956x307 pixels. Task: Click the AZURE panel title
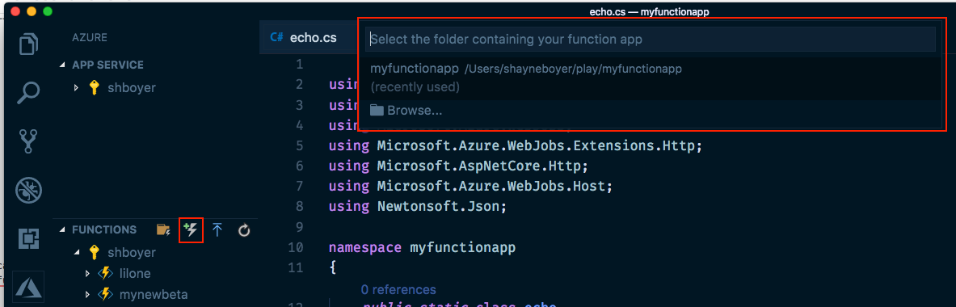[x=90, y=38]
